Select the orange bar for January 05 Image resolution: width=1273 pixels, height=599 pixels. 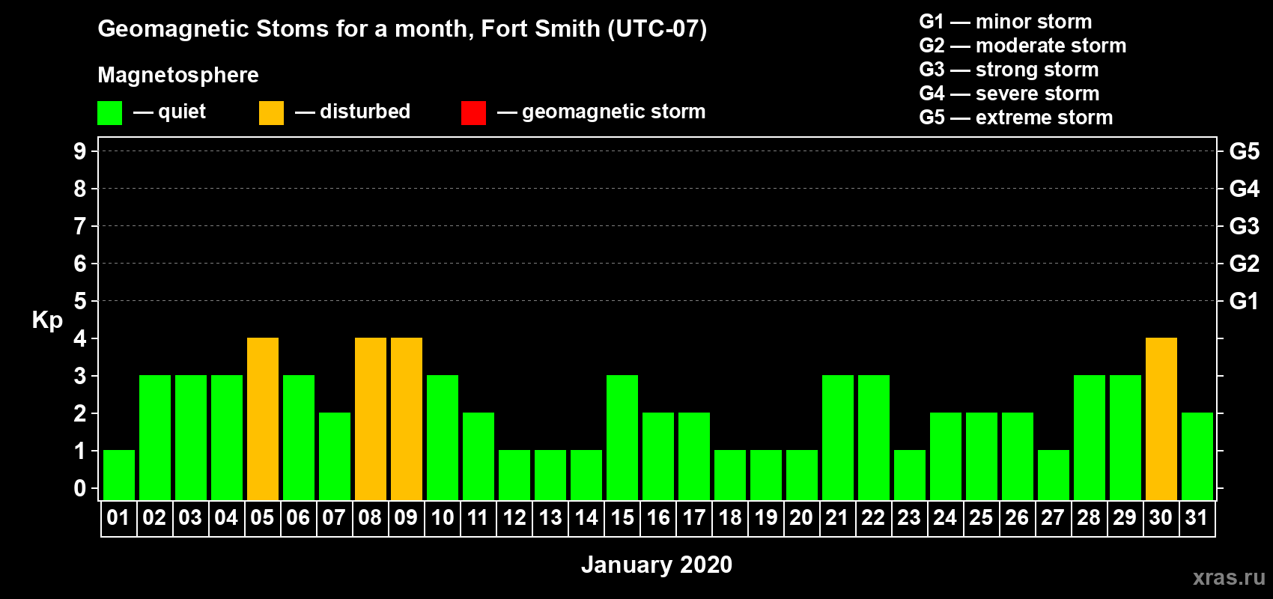(263, 419)
